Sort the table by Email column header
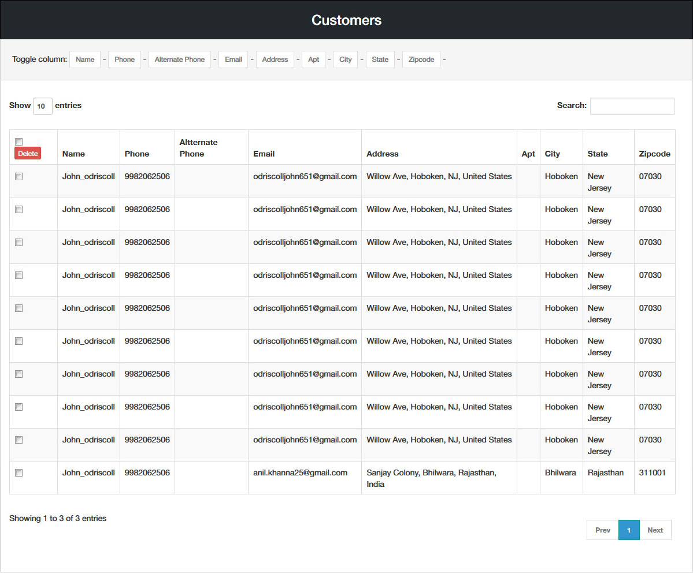Image resolution: width=693 pixels, height=573 pixels. pos(264,154)
